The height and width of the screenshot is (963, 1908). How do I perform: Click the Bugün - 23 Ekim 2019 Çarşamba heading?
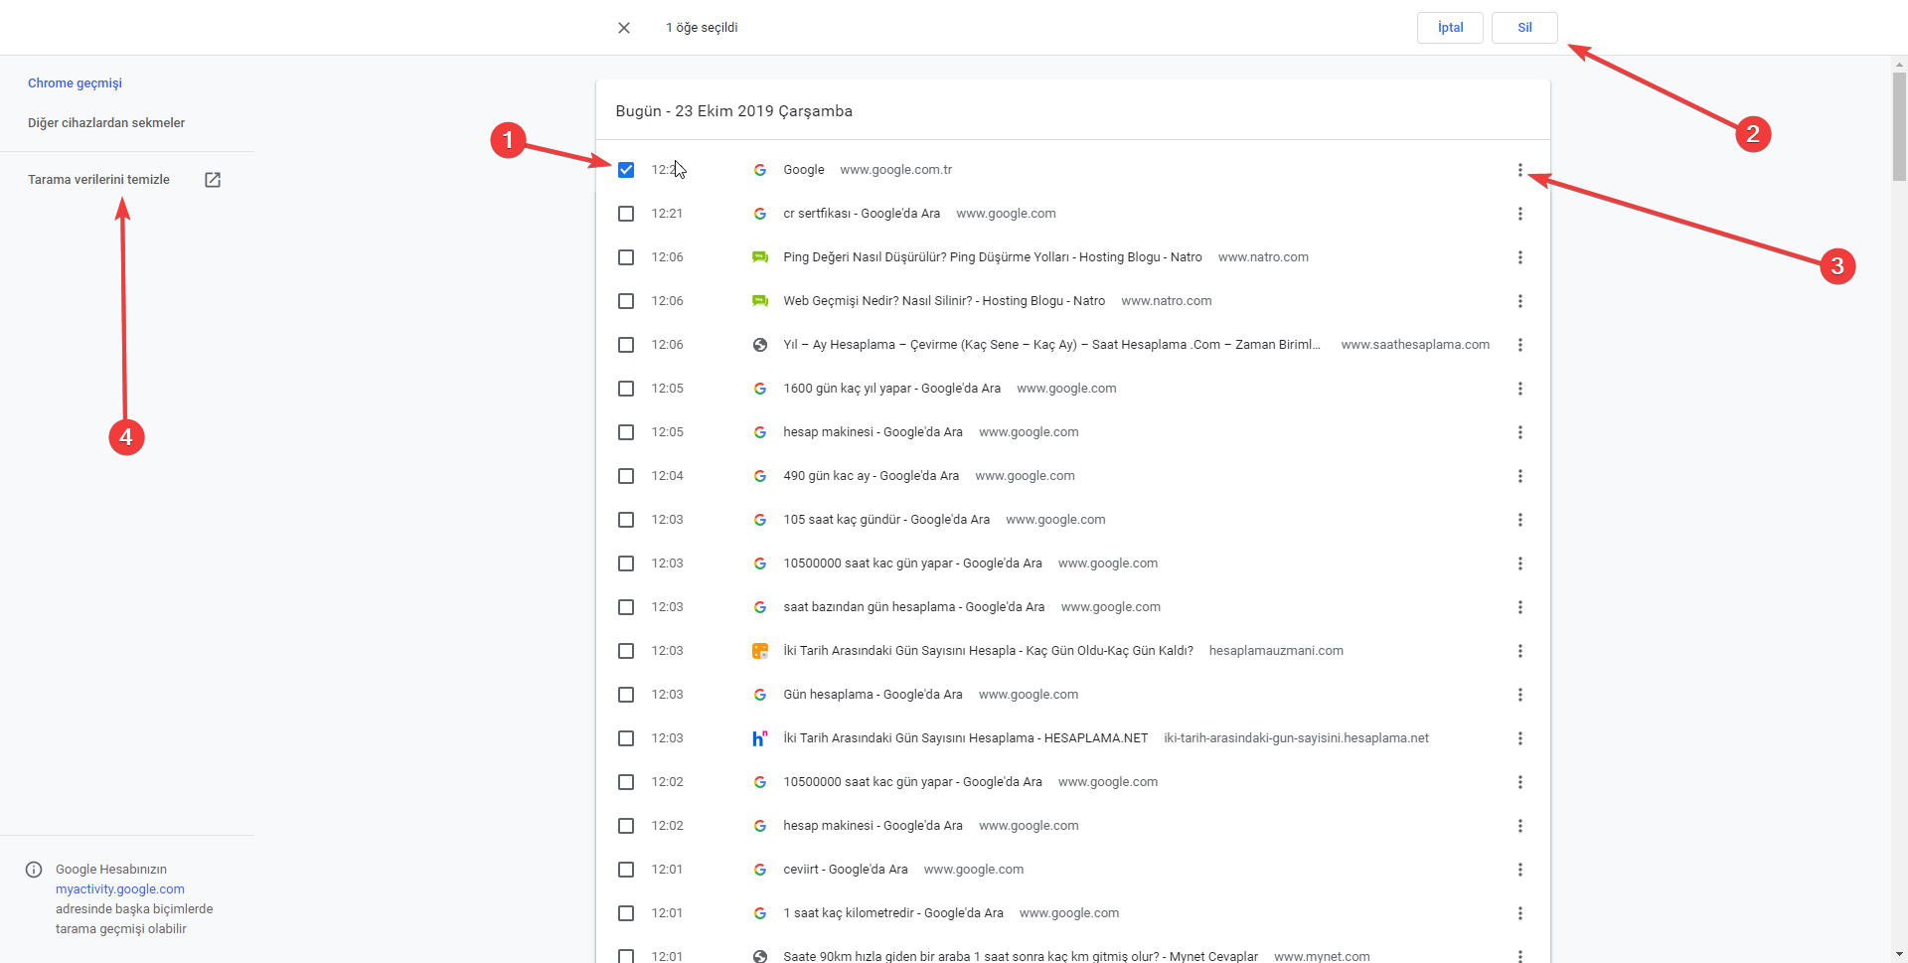[x=734, y=111]
